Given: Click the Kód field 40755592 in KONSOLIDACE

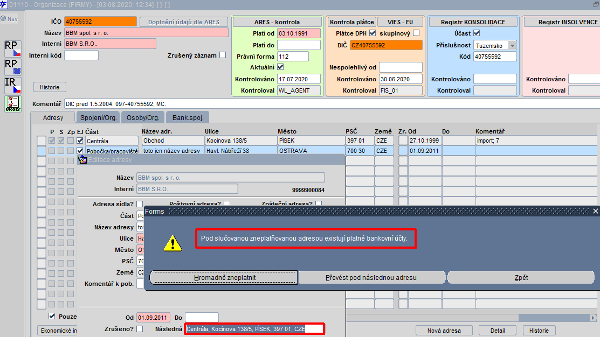Looking at the screenshot, I should click(x=495, y=56).
